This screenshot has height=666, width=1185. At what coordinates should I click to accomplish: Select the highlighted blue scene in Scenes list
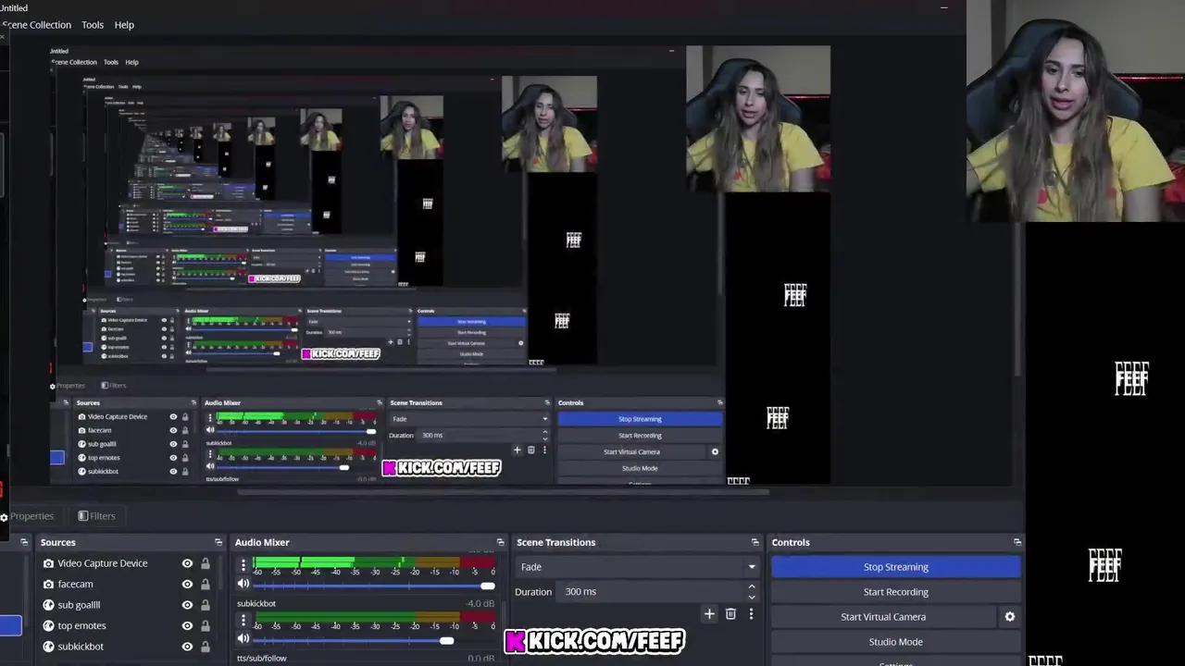click(x=10, y=626)
